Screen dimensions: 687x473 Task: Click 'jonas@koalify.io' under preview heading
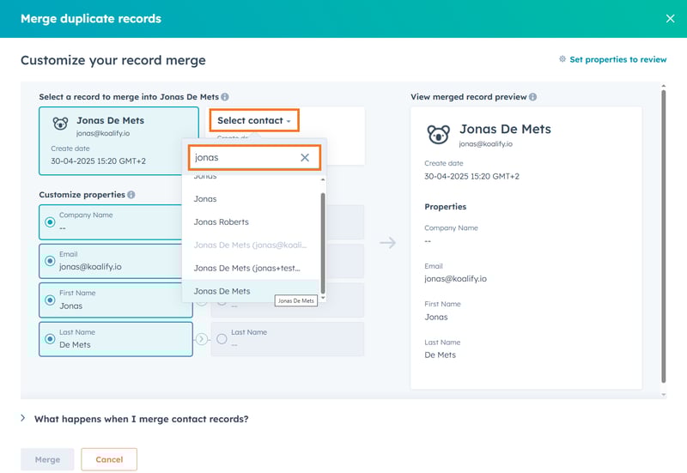(485, 143)
